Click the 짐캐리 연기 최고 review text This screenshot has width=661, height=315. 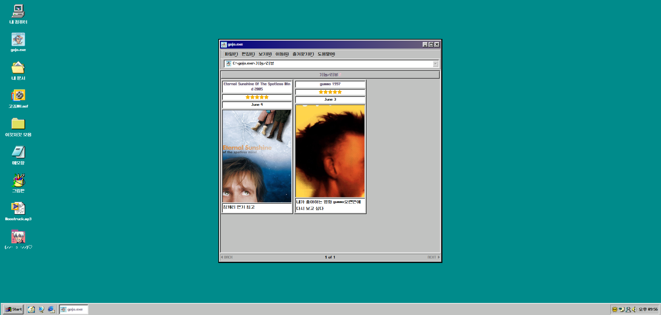click(x=239, y=207)
